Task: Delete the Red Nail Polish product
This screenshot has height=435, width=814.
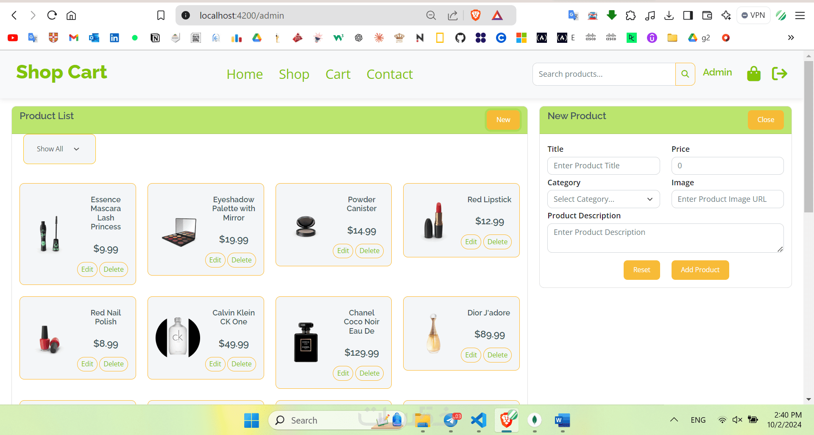Action: click(114, 364)
